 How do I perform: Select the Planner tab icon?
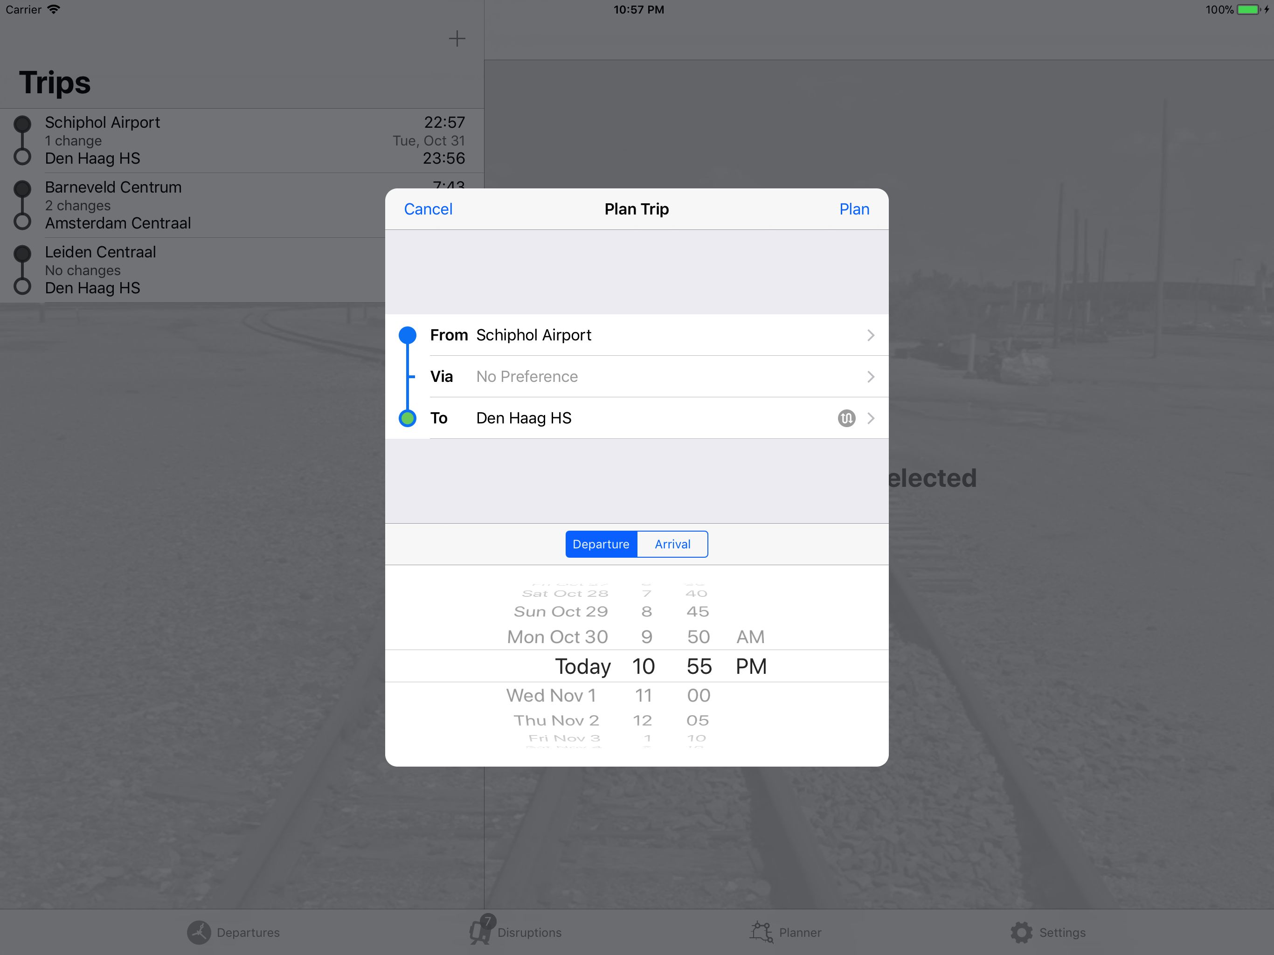(762, 932)
